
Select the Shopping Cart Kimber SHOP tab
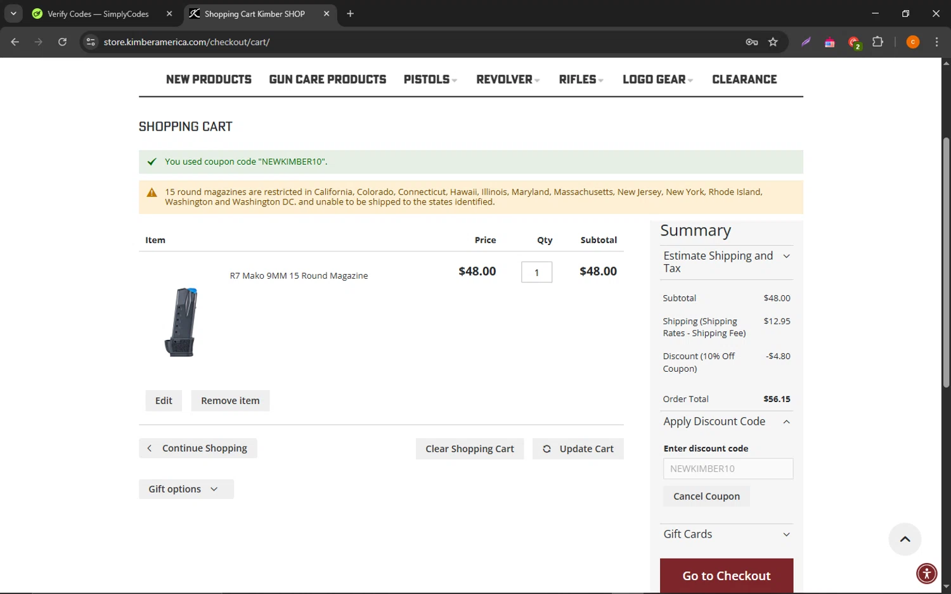coord(255,13)
